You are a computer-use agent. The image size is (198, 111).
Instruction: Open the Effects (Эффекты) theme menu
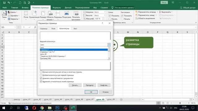pos(14,19)
